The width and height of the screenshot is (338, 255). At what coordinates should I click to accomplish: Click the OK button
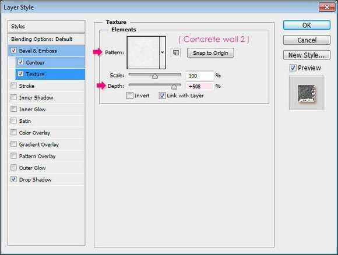(x=307, y=25)
